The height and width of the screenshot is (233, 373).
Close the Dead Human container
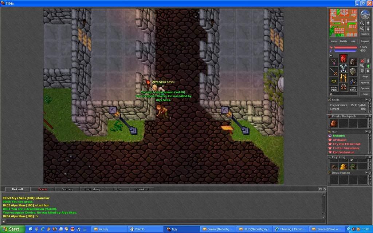[x=370, y=173]
